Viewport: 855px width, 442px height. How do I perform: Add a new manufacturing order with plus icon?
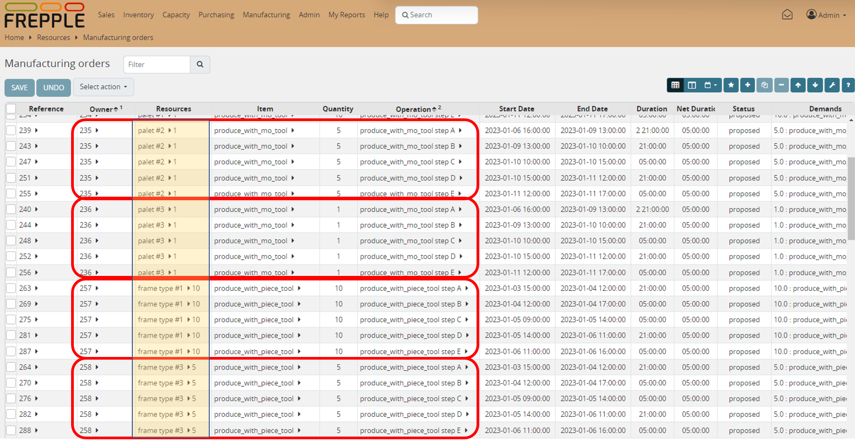point(747,85)
